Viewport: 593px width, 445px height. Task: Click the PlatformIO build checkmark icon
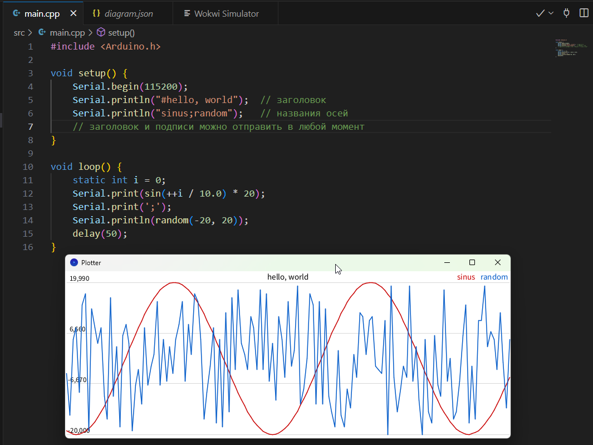click(540, 13)
